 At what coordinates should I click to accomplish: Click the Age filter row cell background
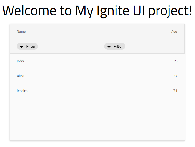(x=154, y=46)
